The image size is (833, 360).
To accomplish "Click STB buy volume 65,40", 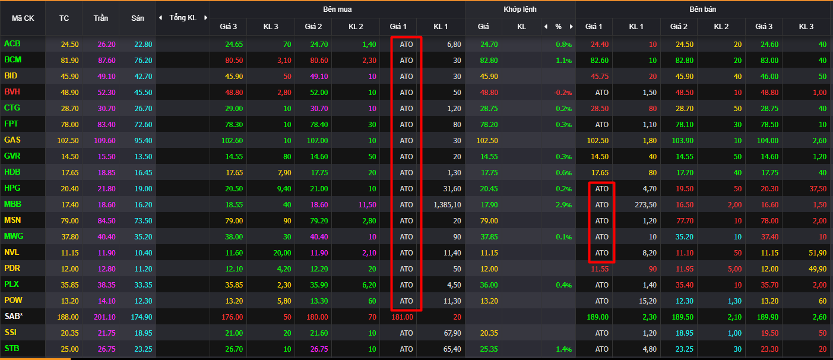I will (452, 349).
